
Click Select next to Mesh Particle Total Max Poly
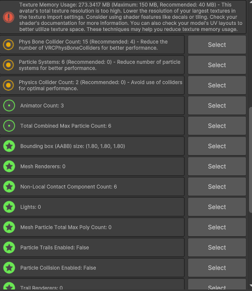click(217, 227)
